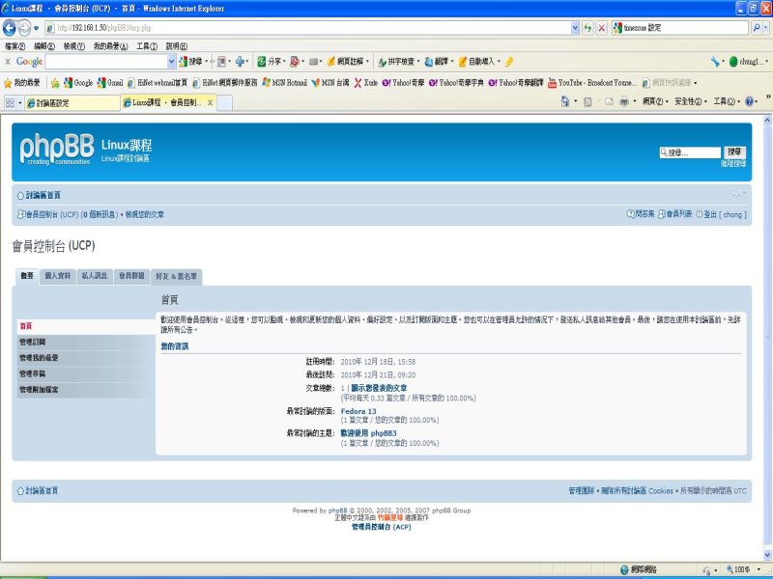Viewport: 773px width, 579px height.
Task: Click the magnifier search button beside timezone box
Action: 757,28
